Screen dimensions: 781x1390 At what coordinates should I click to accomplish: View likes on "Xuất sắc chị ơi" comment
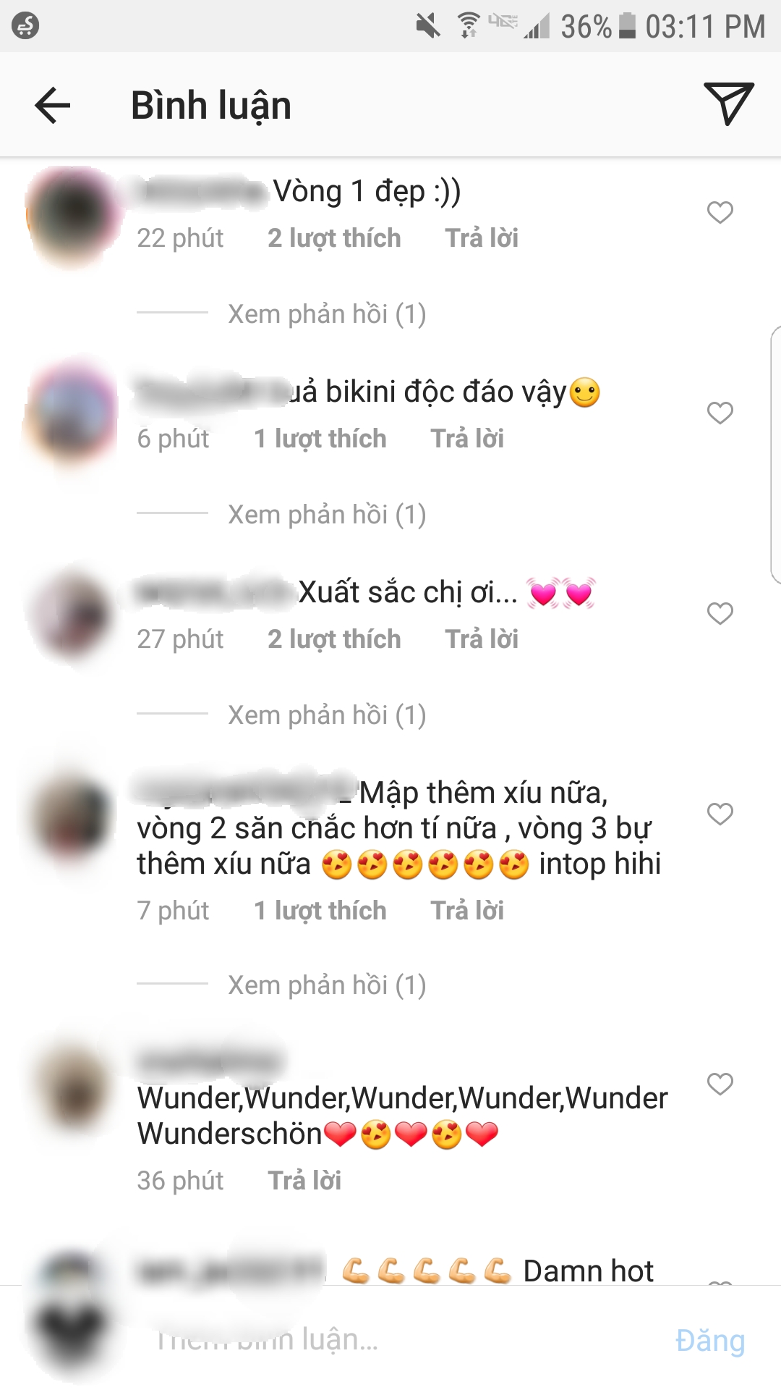click(334, 639)
